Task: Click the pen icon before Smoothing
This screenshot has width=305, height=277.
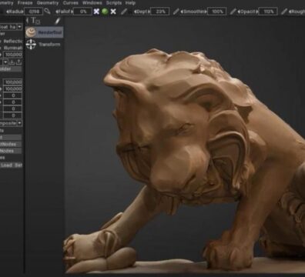Action: (176, 12)
